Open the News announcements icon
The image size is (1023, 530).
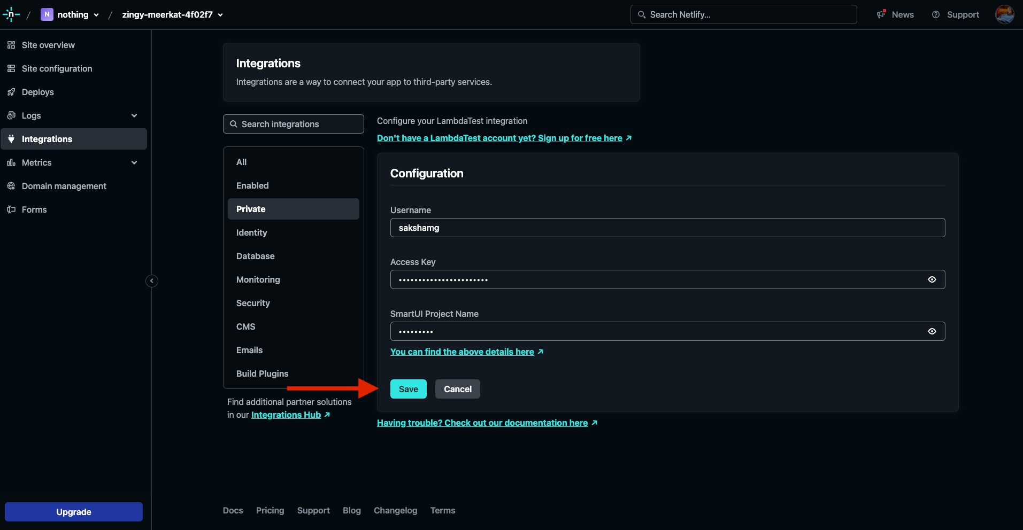tap(881, 14)
